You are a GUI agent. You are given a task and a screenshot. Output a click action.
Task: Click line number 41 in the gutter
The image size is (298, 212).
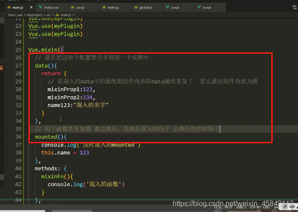point(18,177)
